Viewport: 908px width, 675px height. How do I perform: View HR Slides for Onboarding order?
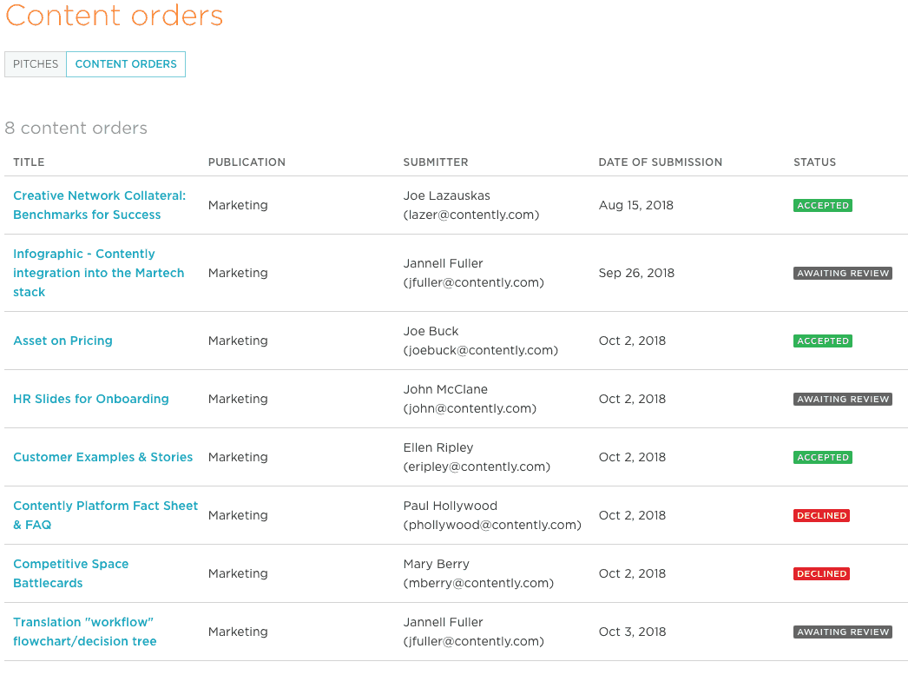click(91, 399)
